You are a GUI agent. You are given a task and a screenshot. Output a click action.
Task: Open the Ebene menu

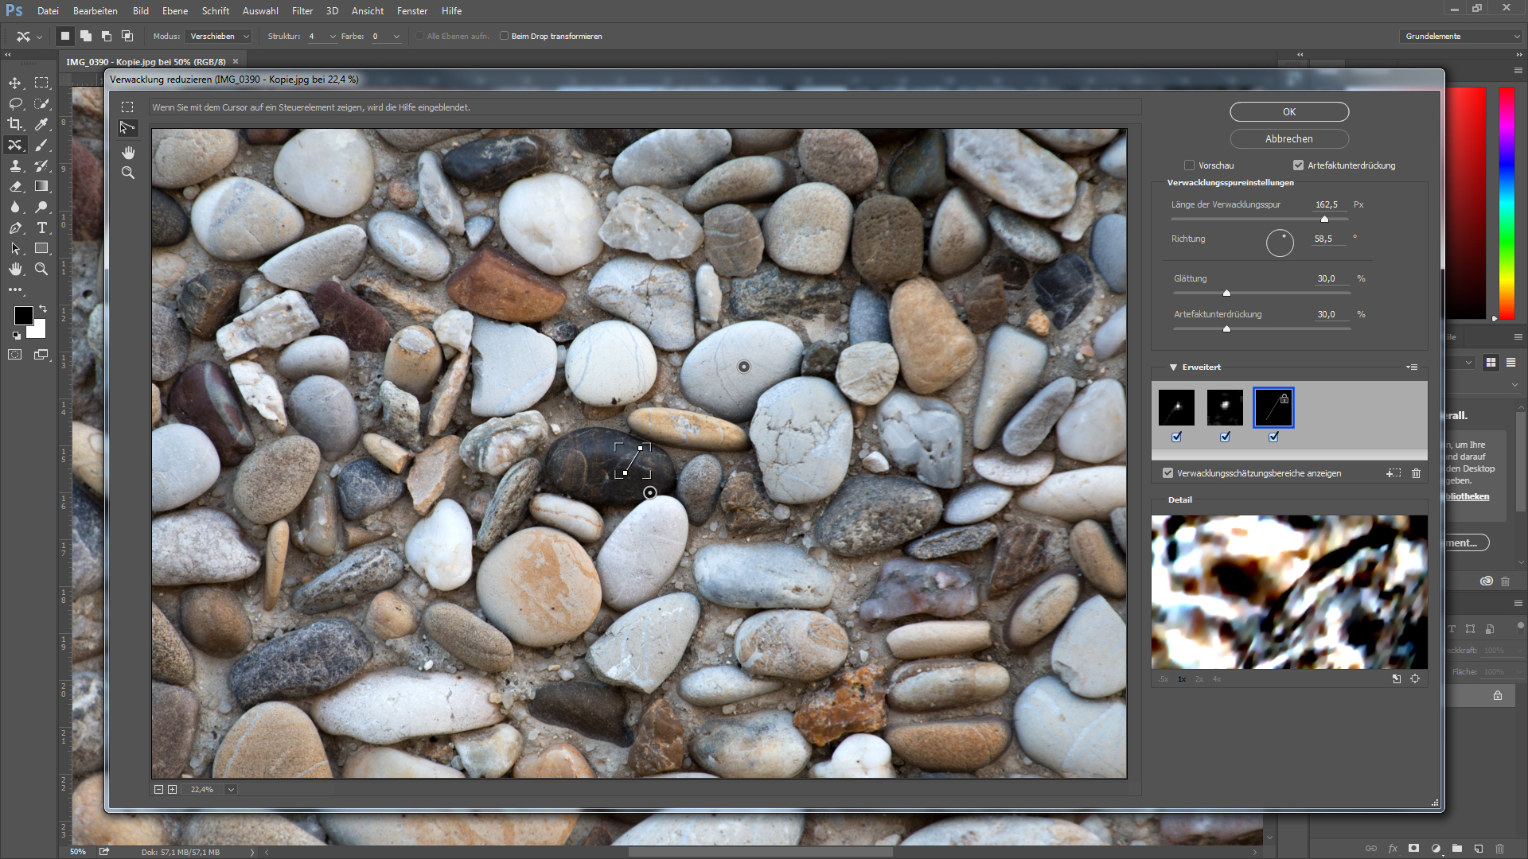tap(175, 11)
